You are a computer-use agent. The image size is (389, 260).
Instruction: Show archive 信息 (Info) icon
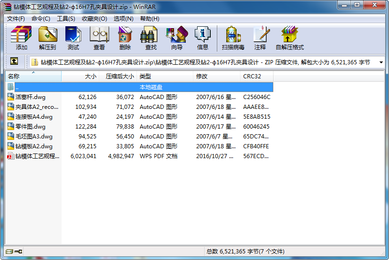[203, 38]
